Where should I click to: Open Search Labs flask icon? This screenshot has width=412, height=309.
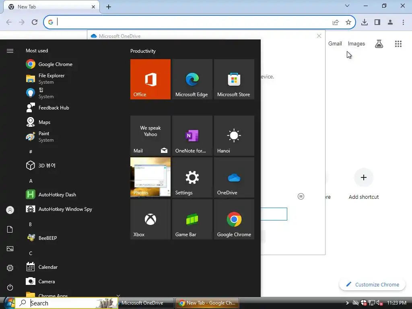[379, 43]
